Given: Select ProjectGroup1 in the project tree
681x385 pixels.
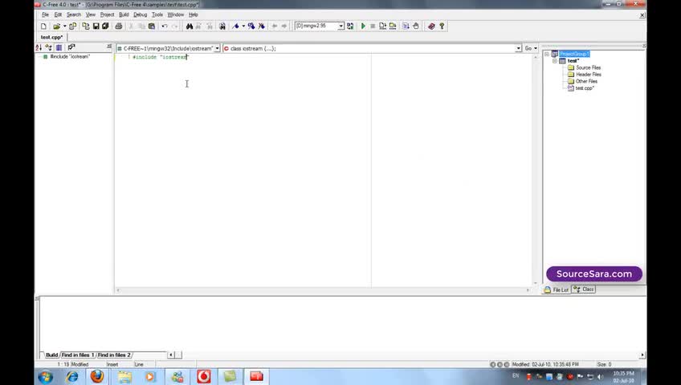Looking at the screenshot, I should pos(574,55).
